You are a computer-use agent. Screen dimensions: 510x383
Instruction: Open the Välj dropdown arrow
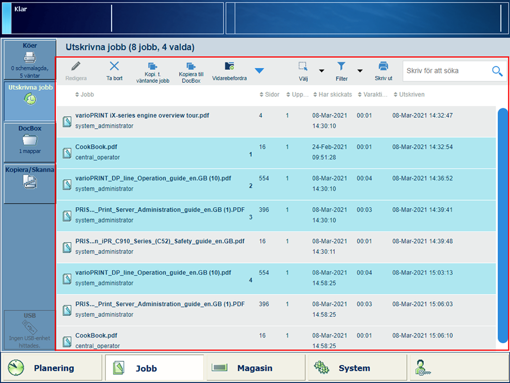[321, 71]
